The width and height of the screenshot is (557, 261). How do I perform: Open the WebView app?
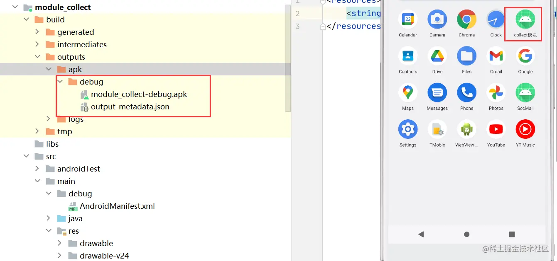tap(466, 130)
